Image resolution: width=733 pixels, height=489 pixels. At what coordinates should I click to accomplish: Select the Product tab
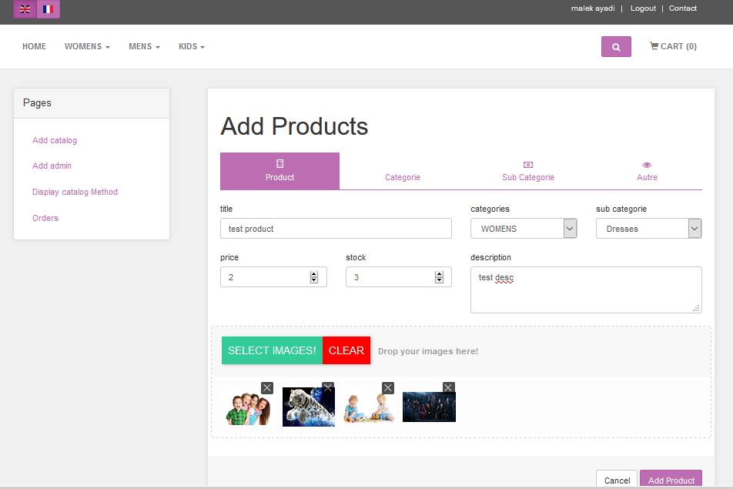click(280, 171)
